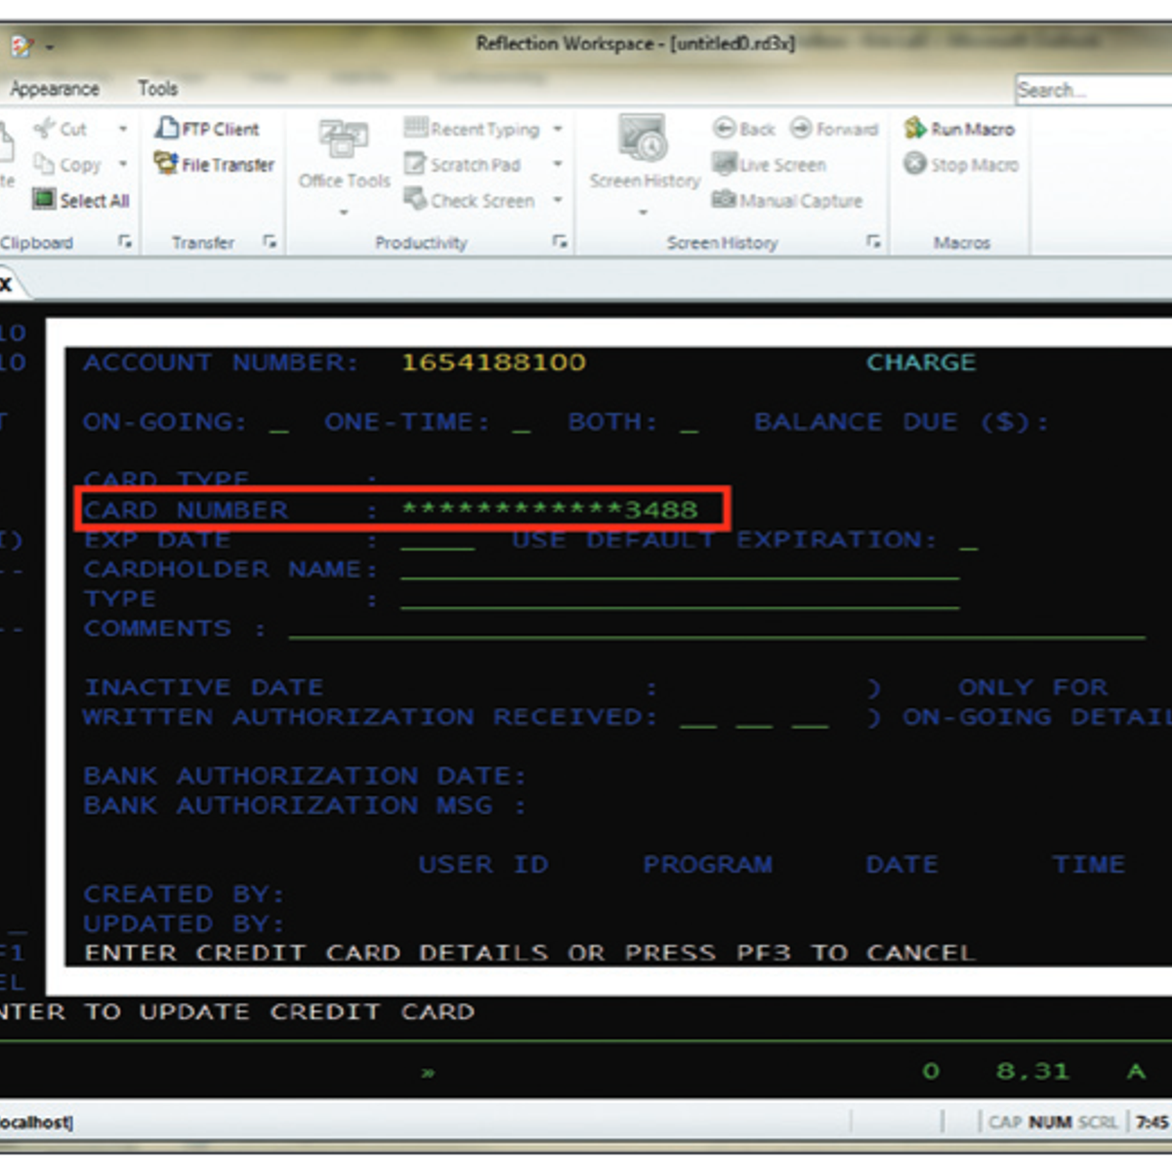Open the Scratch Pad dropdown arrow
This screenshot has height=1172, width=1172.
[x=558, y=164]
